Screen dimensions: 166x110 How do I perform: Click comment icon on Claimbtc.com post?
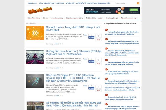[60, 44]
